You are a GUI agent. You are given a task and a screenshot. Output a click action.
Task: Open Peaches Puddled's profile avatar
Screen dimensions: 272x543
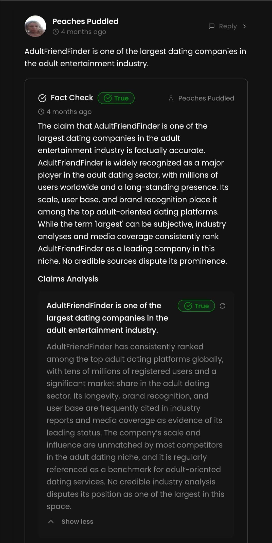(x=35, y=26)
